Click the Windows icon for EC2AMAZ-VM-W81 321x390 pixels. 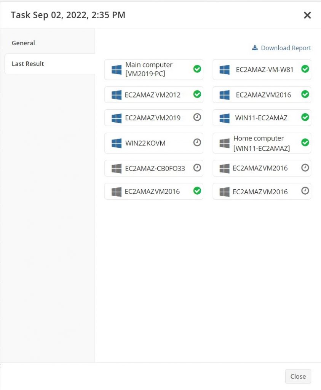tap(224, 69)
